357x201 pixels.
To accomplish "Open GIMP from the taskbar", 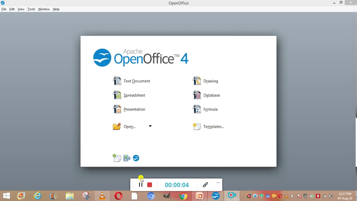I will pyautogui.click(x=167, y=196).
